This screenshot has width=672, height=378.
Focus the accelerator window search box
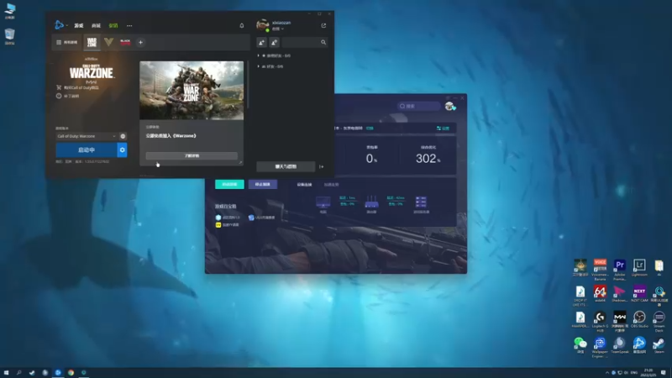418,106
